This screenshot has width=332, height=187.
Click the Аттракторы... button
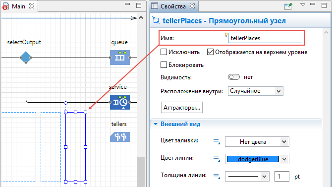(182, 108)
